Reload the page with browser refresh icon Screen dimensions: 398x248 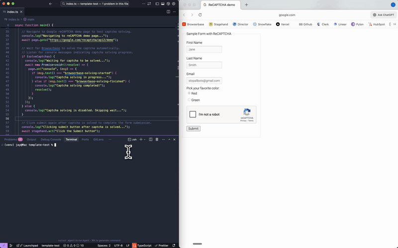(200, 15)
